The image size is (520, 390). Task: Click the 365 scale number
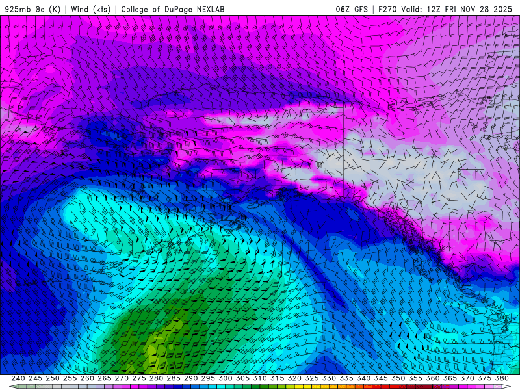click(x=450, y=378)
